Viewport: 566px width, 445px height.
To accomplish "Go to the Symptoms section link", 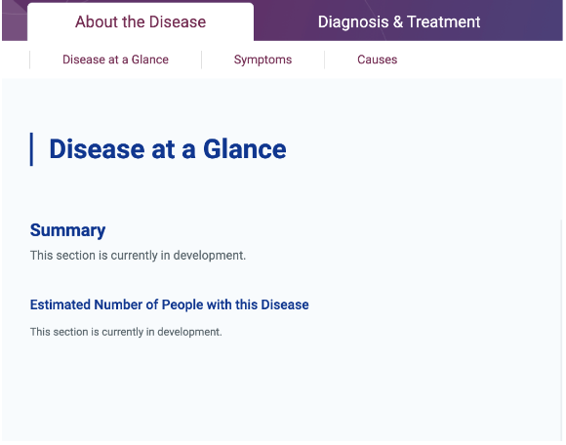I will coord(263,60).
